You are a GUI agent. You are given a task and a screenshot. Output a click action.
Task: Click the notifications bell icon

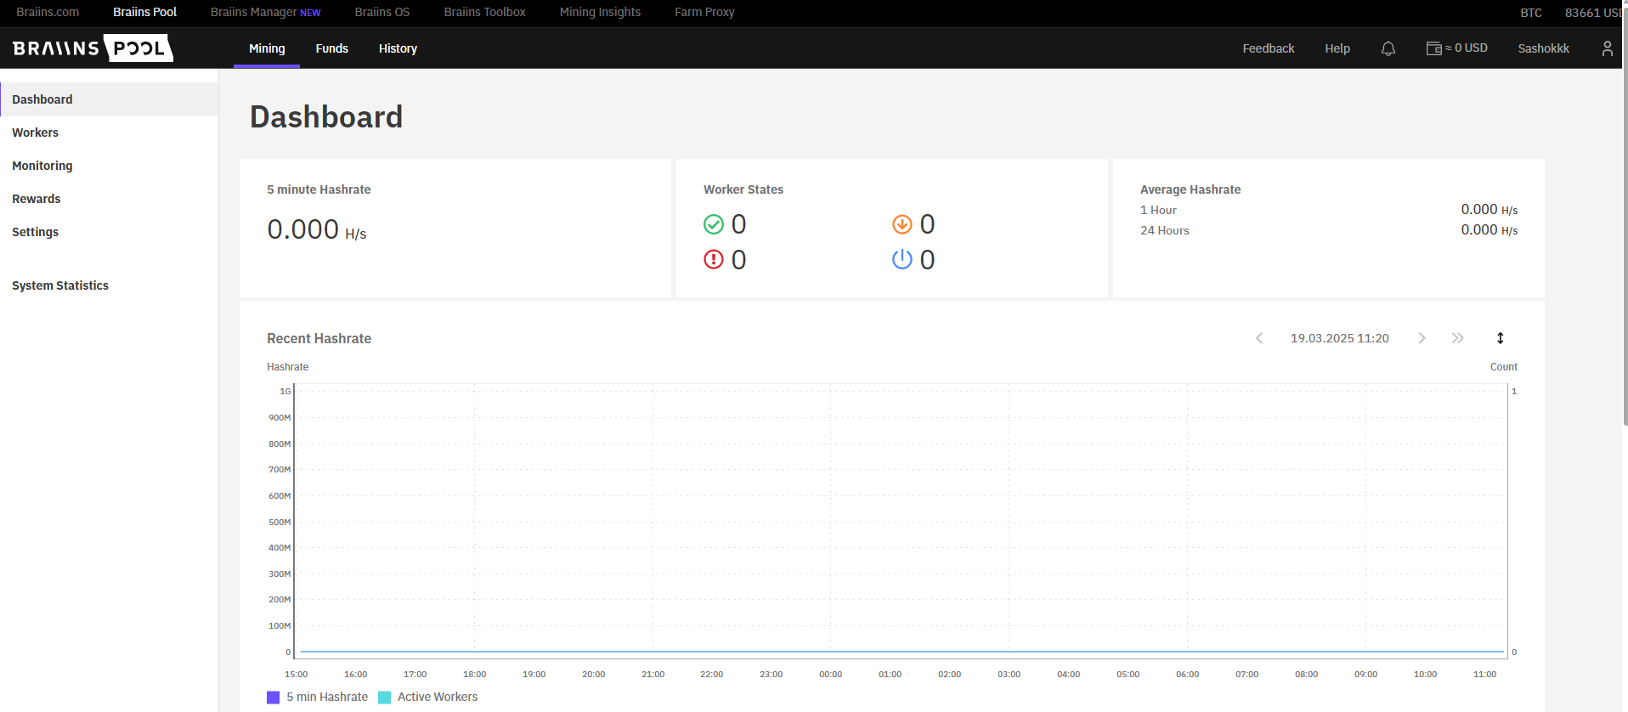[1388, 48]
